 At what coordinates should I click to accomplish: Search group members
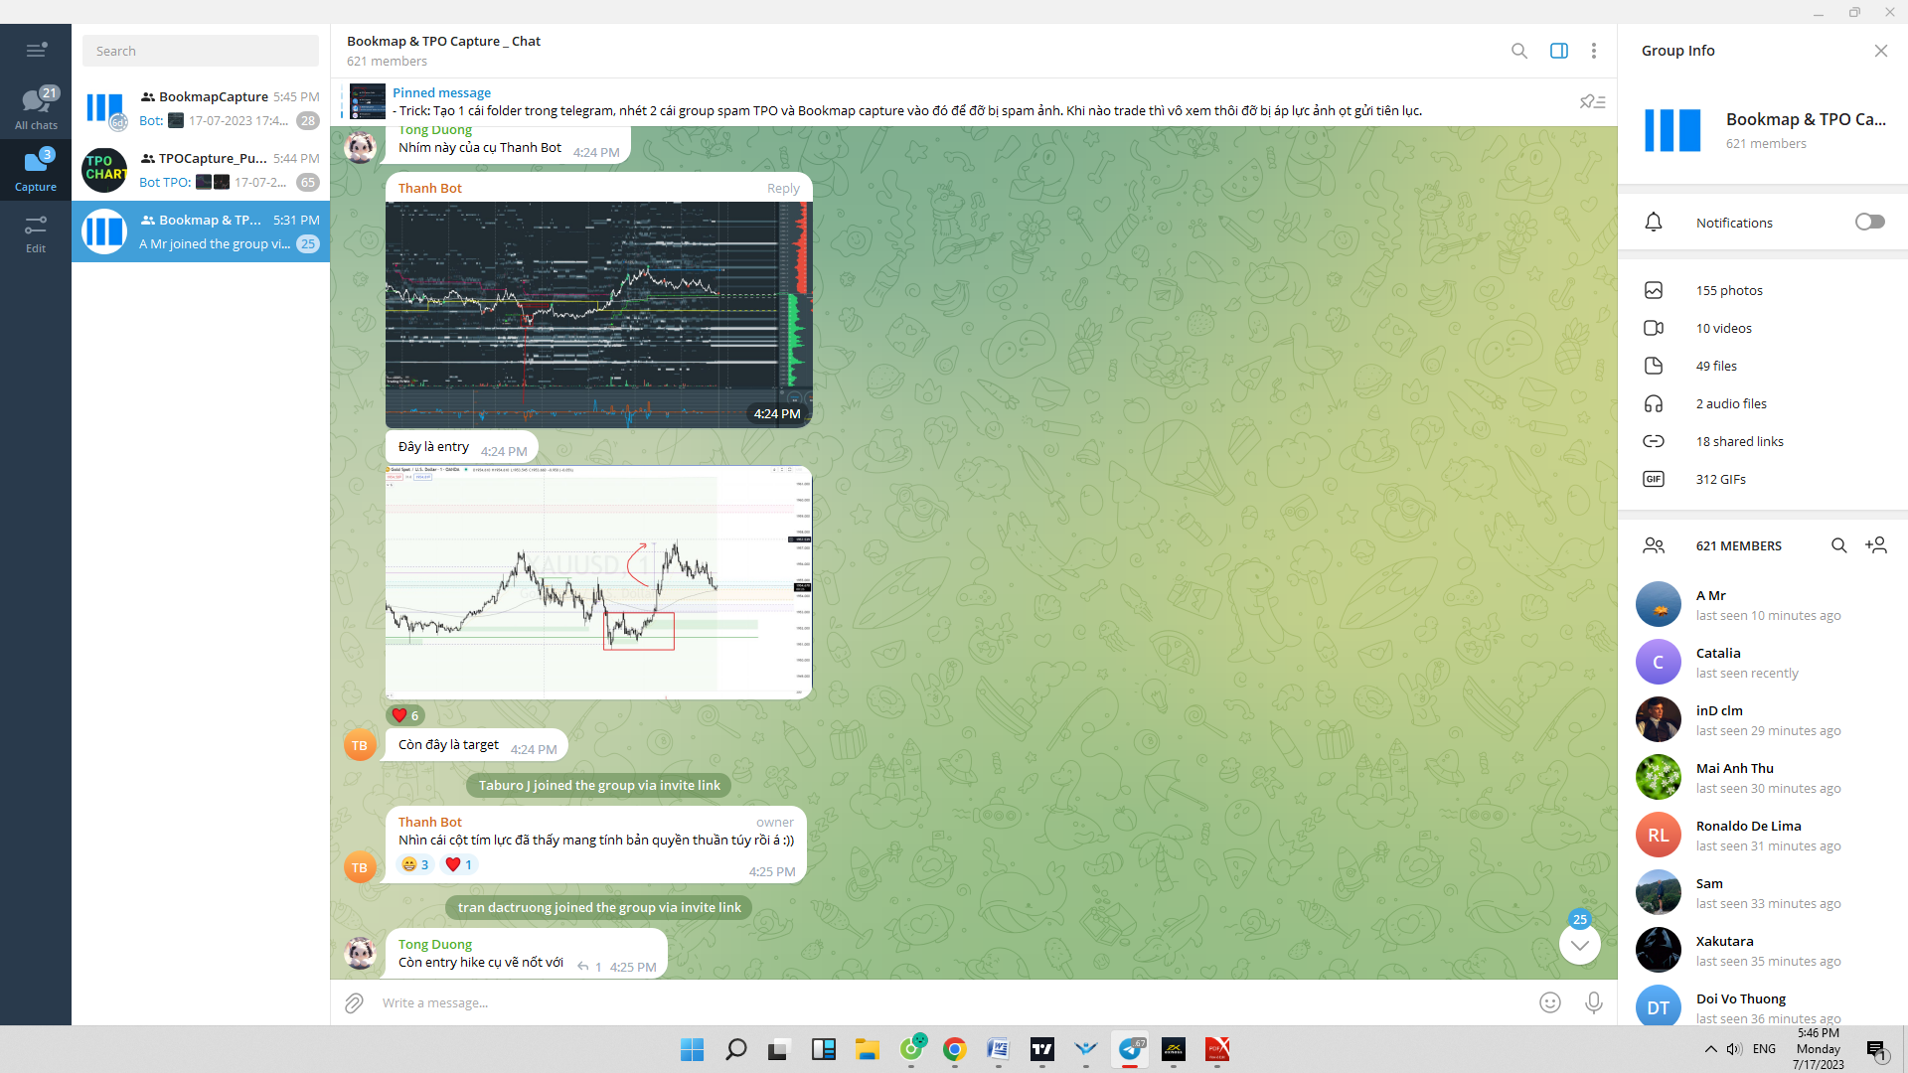pyautogui.click(x=1839, y=545)
